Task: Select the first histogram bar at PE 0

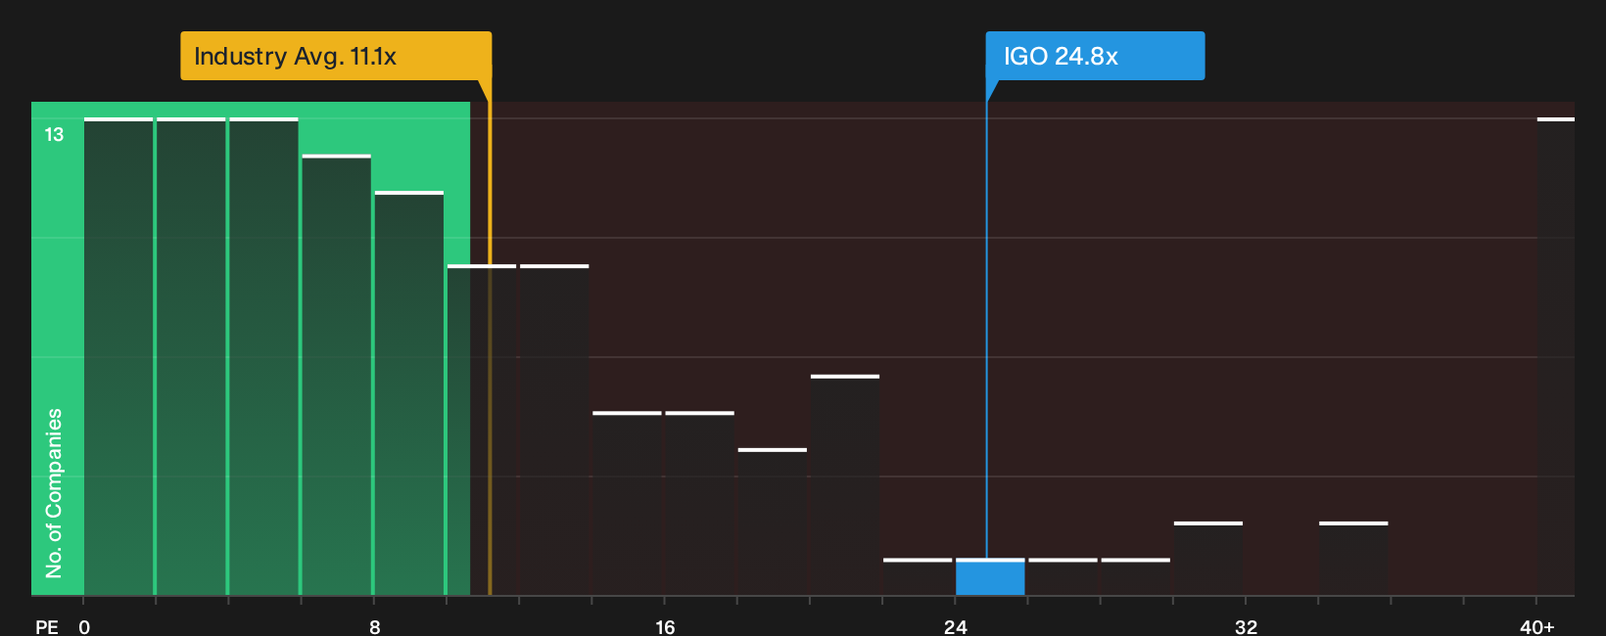Action: click(x=118, y=357)
